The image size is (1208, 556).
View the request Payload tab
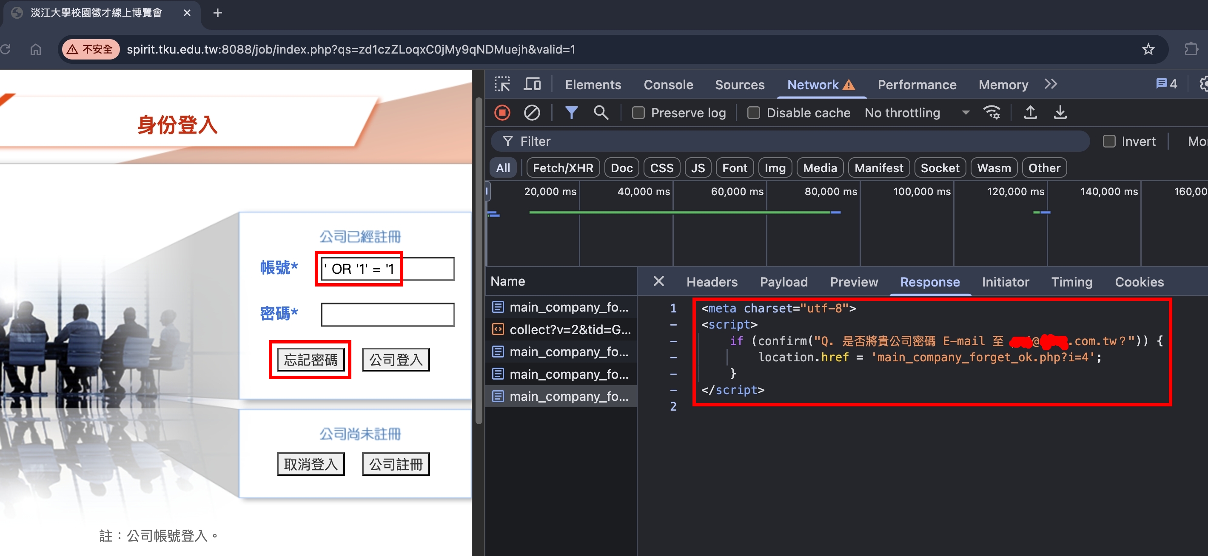pyautogui.click(x=783, y=282)
